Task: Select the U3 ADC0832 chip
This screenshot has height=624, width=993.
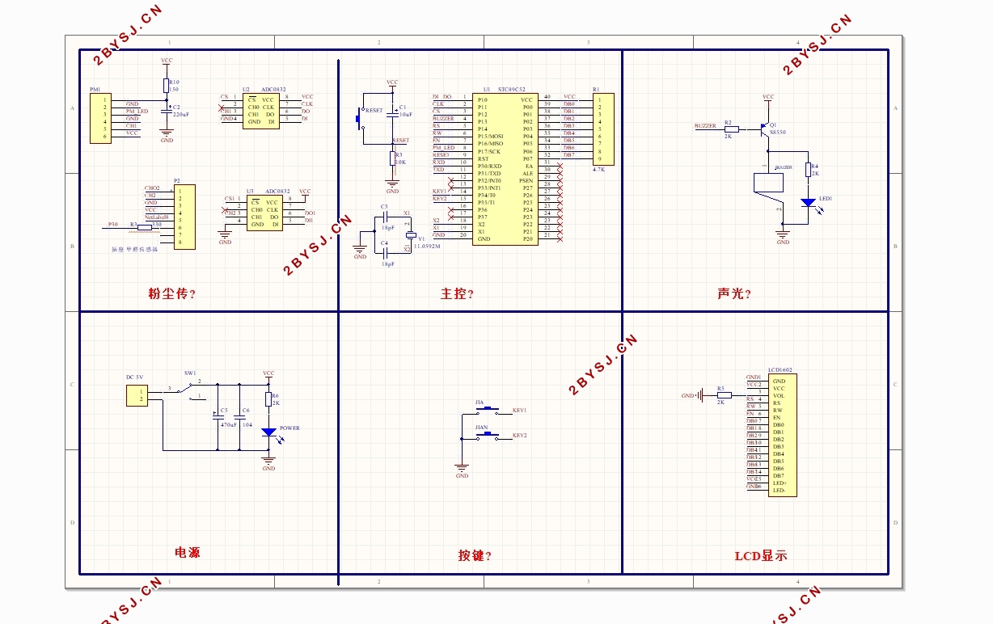Action: pyautogui.click(x=264, y=213)
